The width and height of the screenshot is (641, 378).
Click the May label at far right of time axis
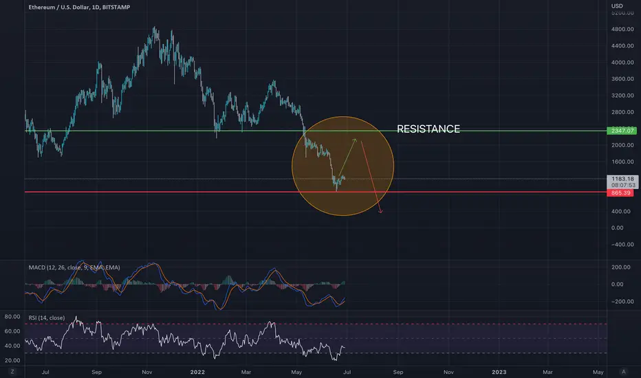598,372
